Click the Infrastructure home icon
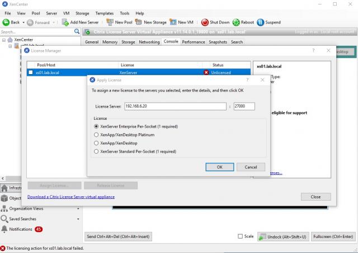The width and height of the screenshot is (358, 253). pos(4,188)
